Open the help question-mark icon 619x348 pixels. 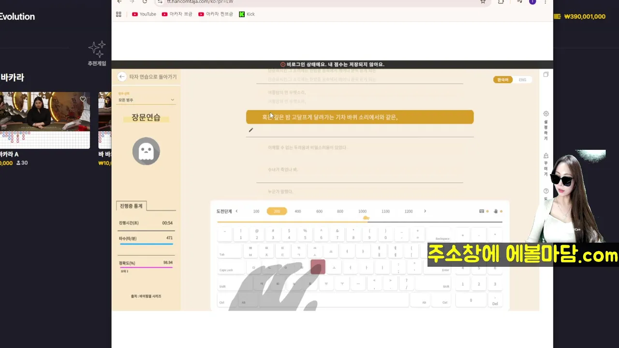tap(546, 191)
